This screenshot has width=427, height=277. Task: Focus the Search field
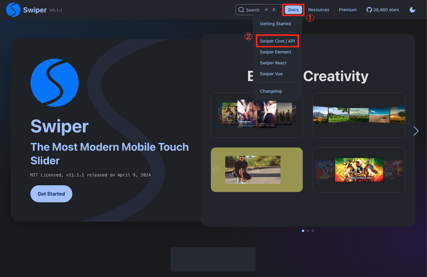259,10
